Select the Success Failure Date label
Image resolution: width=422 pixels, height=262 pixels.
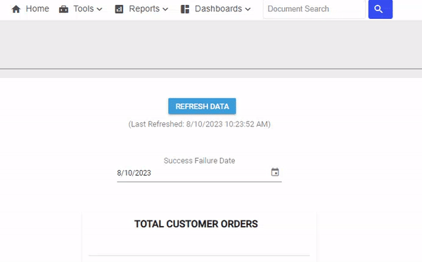click(x=200, y=161)
